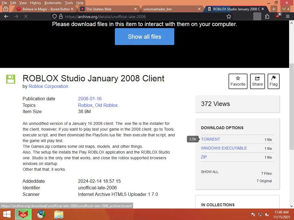Go back with the browser back arrow
Viewport: 294px width, 220px height.
[x=6, y=16]
